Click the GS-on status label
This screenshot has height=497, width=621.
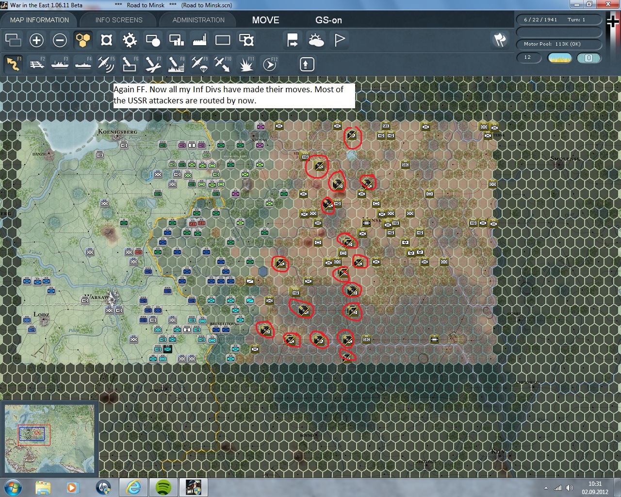click(328, 20)
